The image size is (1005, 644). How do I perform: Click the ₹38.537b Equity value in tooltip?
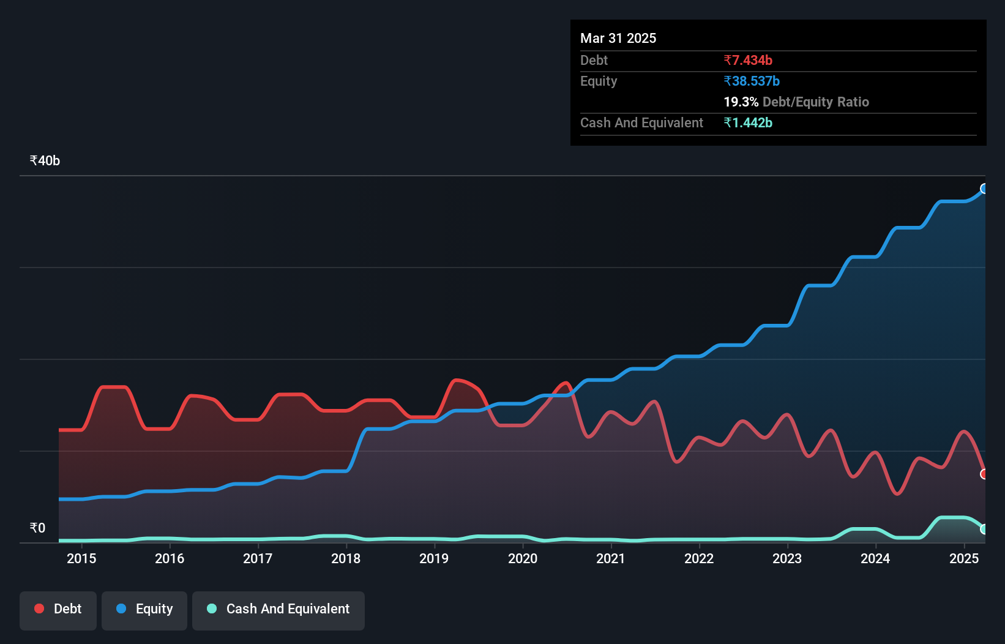[752, 81]
